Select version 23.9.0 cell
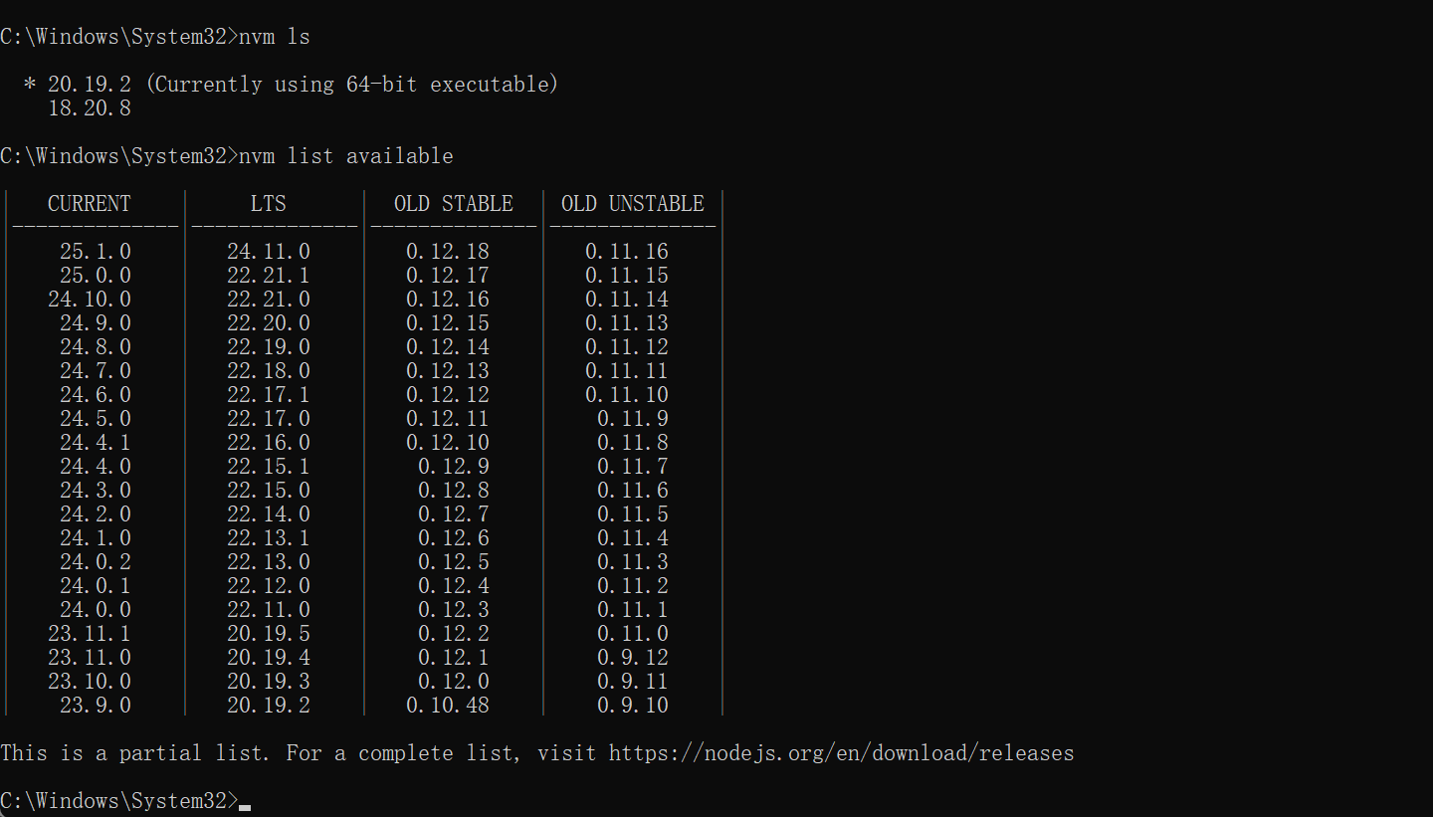The height and width of the screenshot is (817, 1433). (x=96, y=706)
